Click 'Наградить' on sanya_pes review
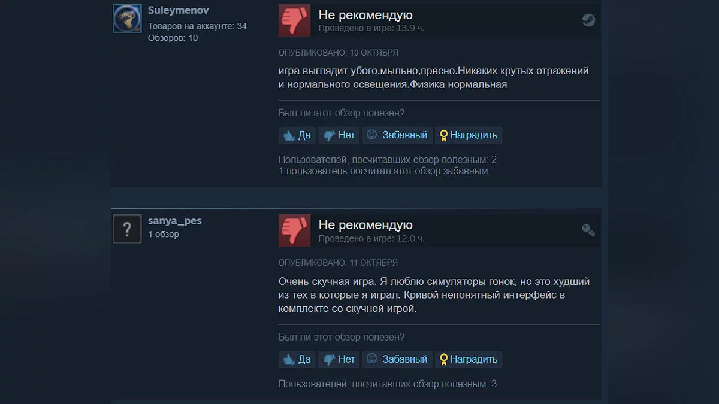This screenshot has height=404, width=719. (x=469, y=359)
